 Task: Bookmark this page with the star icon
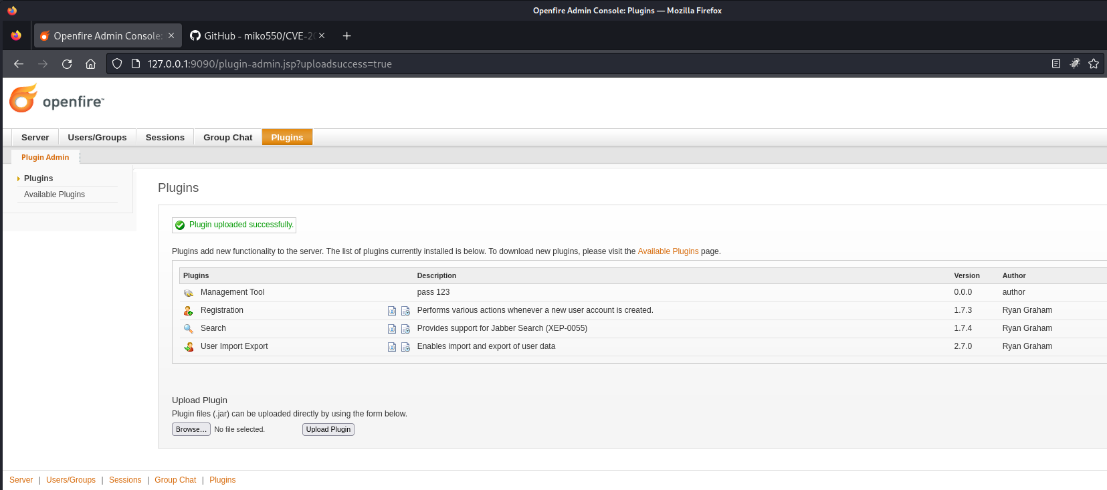tap(1094, 64)
